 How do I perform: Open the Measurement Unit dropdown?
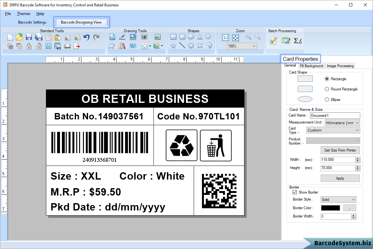pos(357,123)
